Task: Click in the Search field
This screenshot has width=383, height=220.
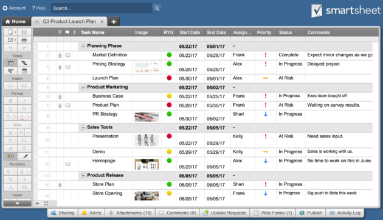Action: (102, 8)
